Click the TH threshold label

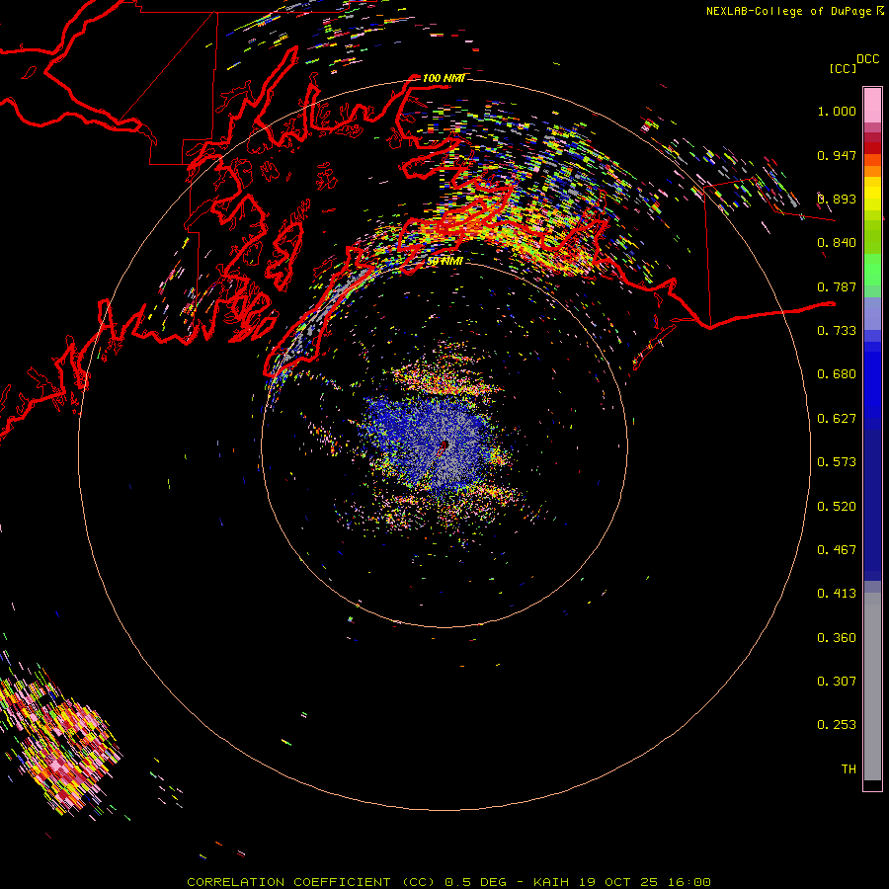tap(849, 769)
